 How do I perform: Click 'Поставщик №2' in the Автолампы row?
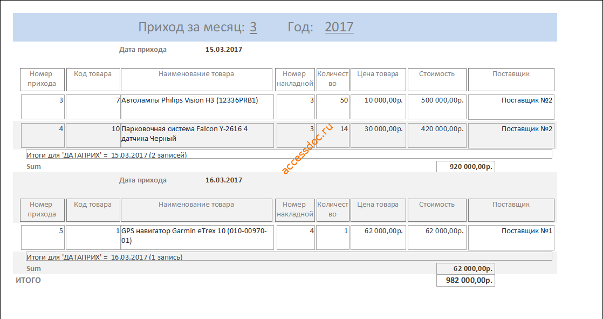511,106
